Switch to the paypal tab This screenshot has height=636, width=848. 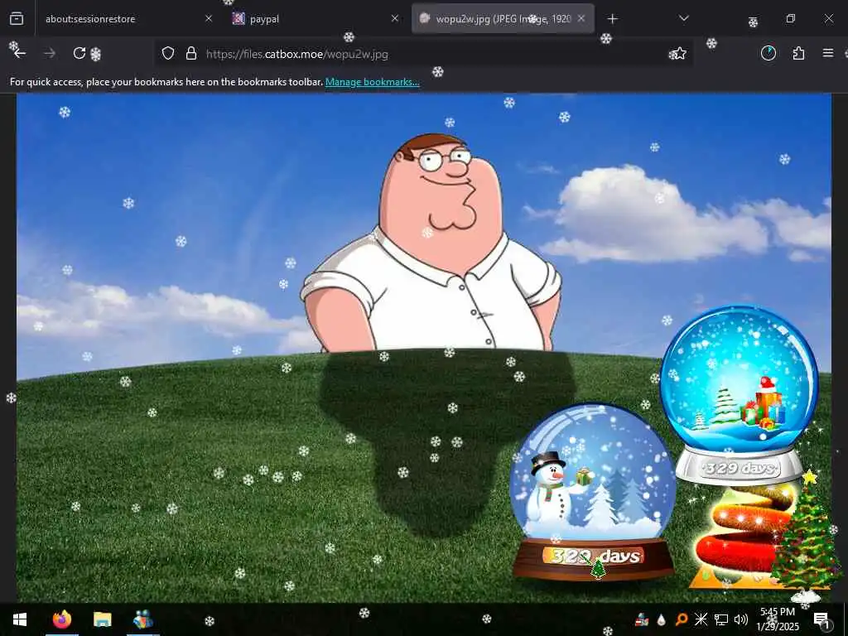316,19
